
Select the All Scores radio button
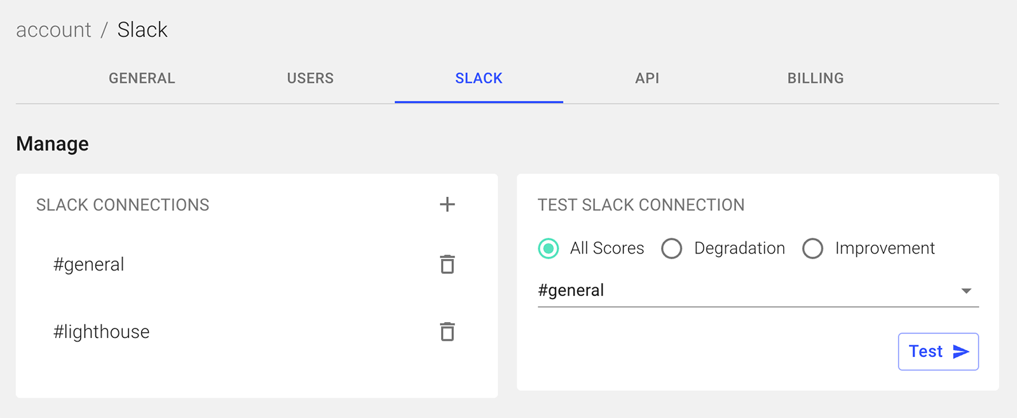[x=549, y=248]
